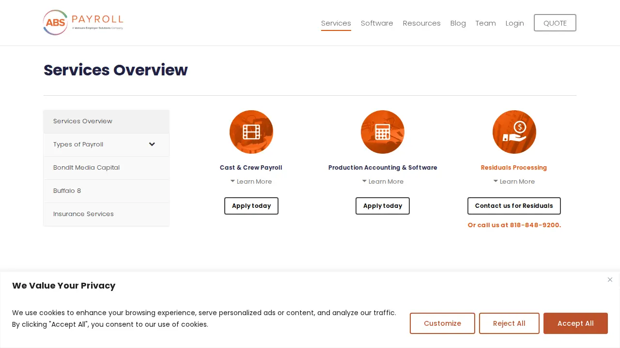Request a quote with the QUOTE button
Screen dimensions: 620x348
click(x=555, y=23)
